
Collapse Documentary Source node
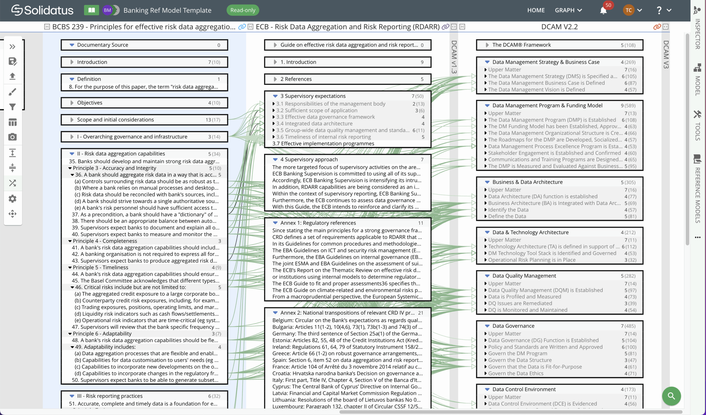coord(72,45)
